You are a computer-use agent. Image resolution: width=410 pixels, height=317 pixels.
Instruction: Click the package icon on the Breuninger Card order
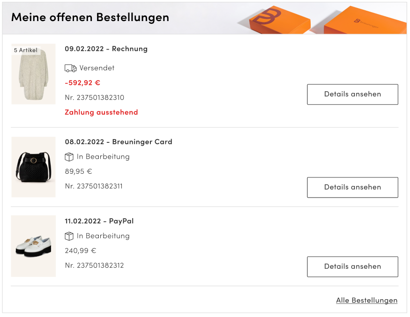[69, 157]
